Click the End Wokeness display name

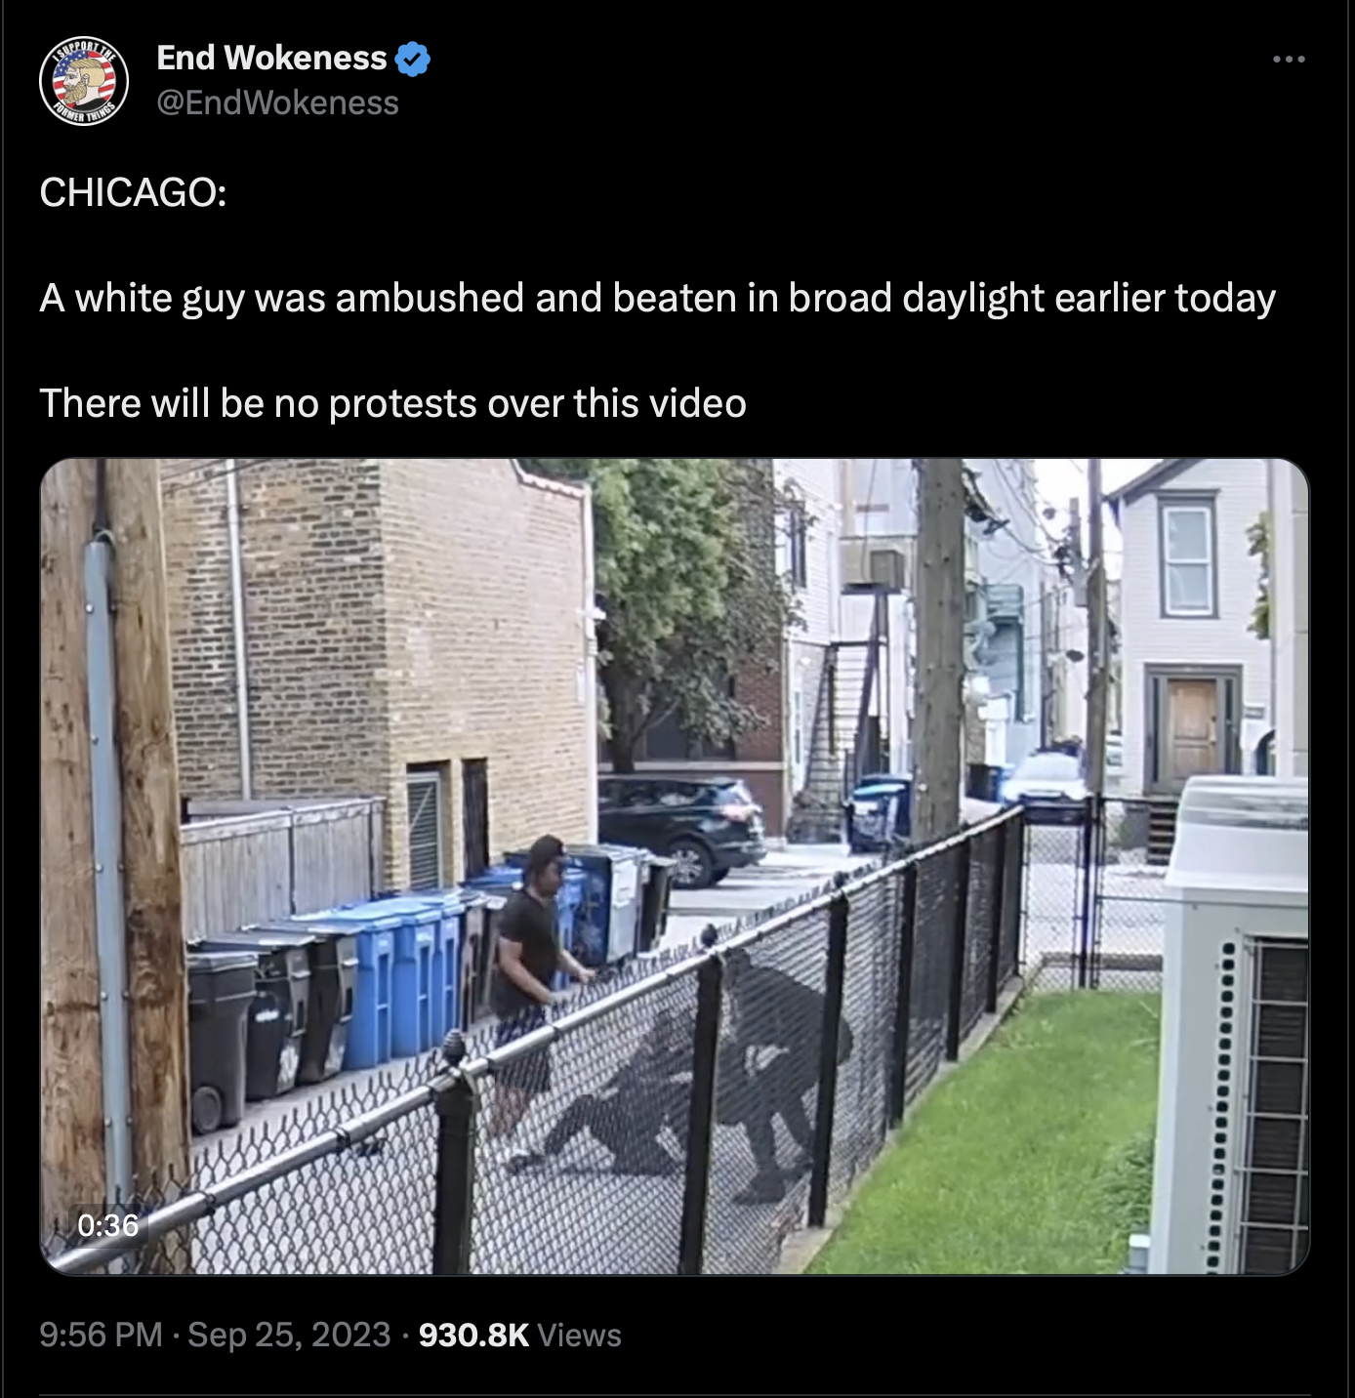point(271,58)
